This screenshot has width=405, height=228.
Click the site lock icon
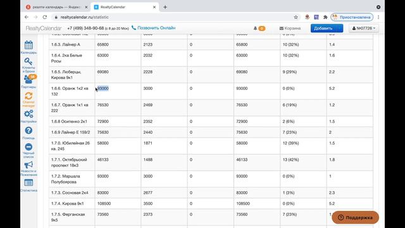(x=56, y=17)
